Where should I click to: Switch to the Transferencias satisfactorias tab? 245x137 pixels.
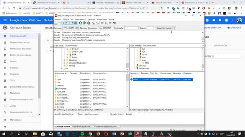click(106, 127)
